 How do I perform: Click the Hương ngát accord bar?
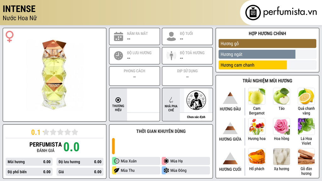(x=267, y=54)
